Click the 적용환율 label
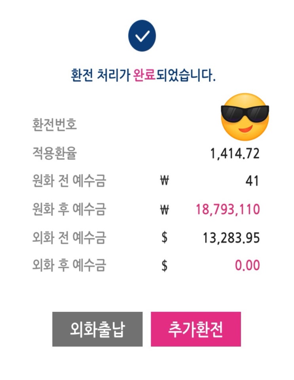Screen dimensions: 294x380 [x=54, y=153]
